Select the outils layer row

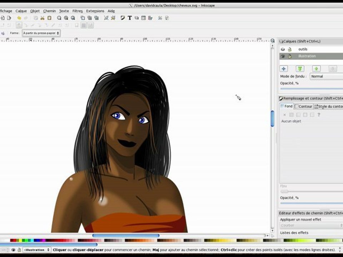pyautogui.click(x=311, y=49)
